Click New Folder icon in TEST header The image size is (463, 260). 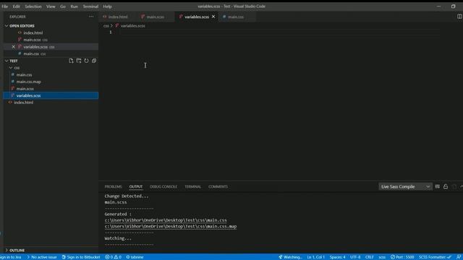(x=79, y=61)
